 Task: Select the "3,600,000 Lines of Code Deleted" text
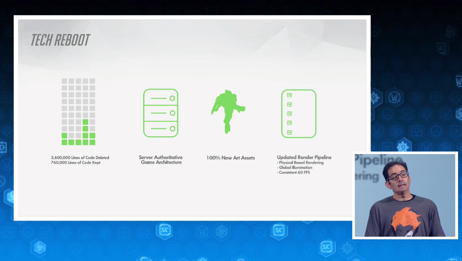tap(80, 158)
